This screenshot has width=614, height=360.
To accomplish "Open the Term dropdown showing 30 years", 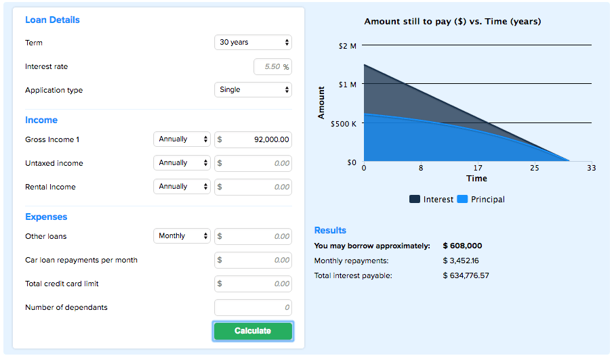I will tap(253, 43).
